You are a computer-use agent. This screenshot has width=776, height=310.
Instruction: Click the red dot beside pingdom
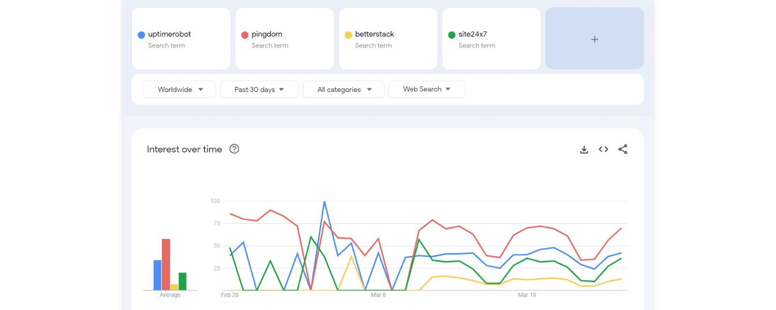244,34
